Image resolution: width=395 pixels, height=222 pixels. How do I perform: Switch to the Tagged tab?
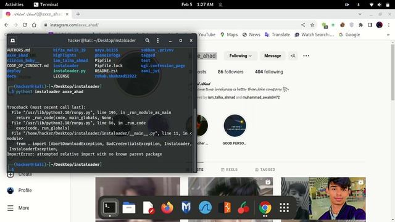(265, 170)
